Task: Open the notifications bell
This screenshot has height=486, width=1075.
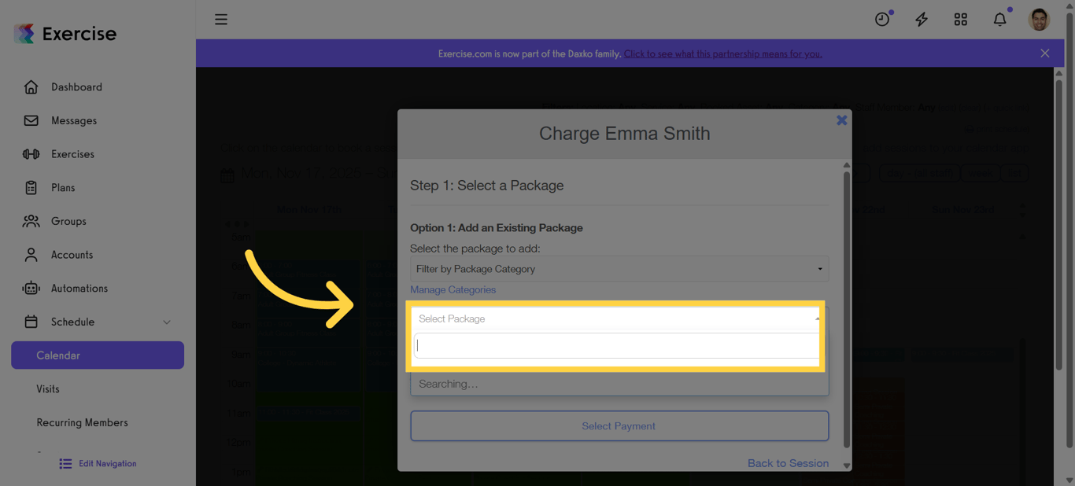Action: [999, 19]
